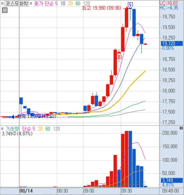Screen dimensions: 184x195
Task: Click the 19,120 current price tag
Action: [172, 44]
